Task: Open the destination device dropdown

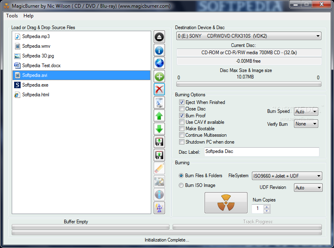Action: click(x=249, y=36)
